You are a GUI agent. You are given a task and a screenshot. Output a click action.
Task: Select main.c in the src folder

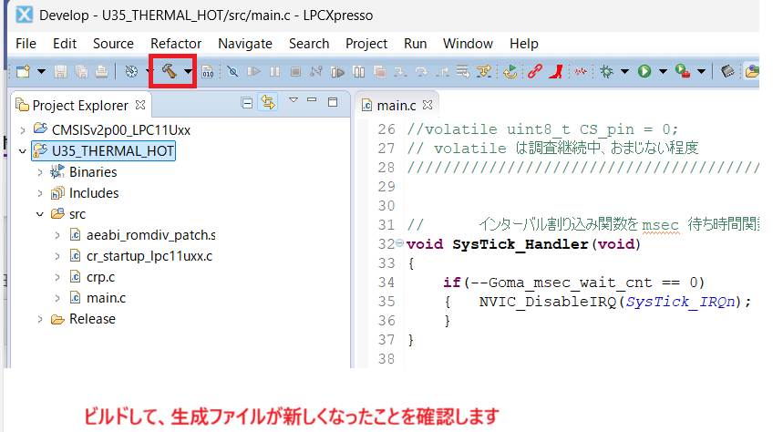tap(106, 298)
